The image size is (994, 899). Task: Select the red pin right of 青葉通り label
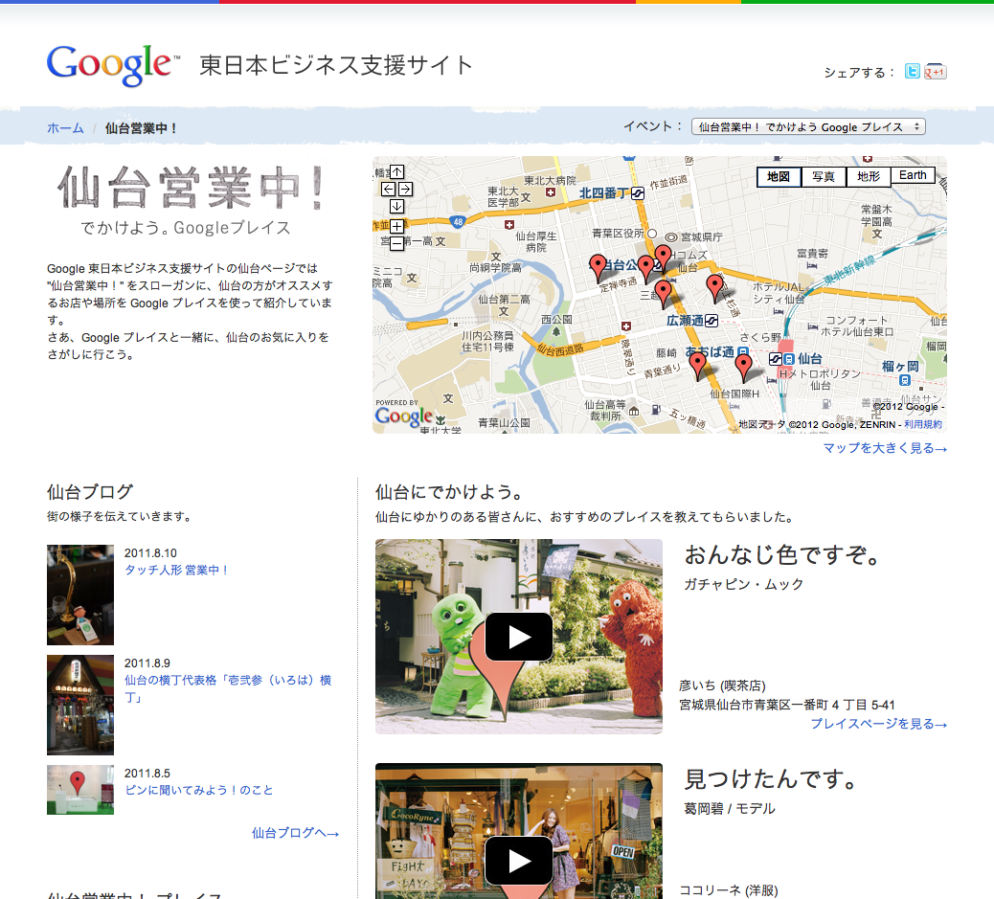pos(698,365)
